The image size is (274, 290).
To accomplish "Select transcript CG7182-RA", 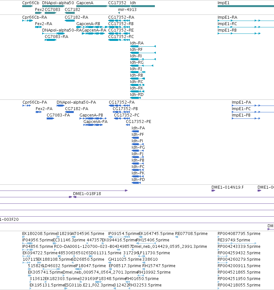I will point(76,17).
